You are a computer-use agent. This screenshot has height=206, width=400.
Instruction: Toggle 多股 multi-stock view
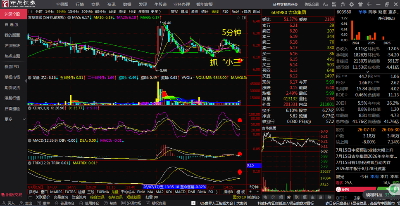pyautogui.click(x=194, y=12)
